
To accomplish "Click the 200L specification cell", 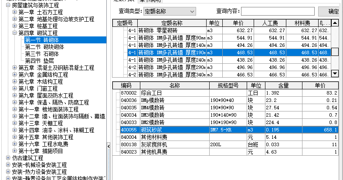I will (228, 144).
